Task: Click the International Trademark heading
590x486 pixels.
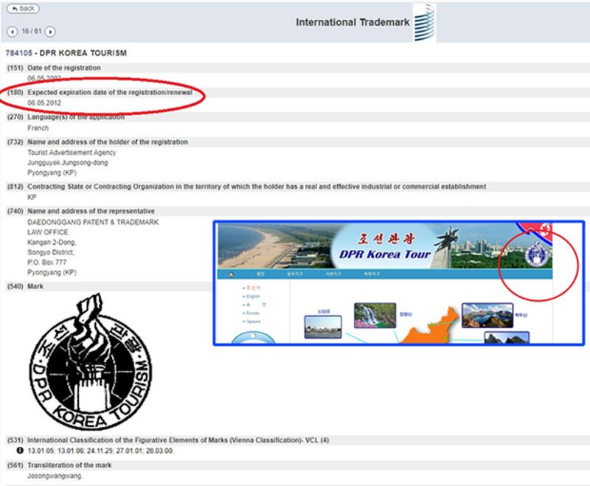Action: tap(353, 22)
